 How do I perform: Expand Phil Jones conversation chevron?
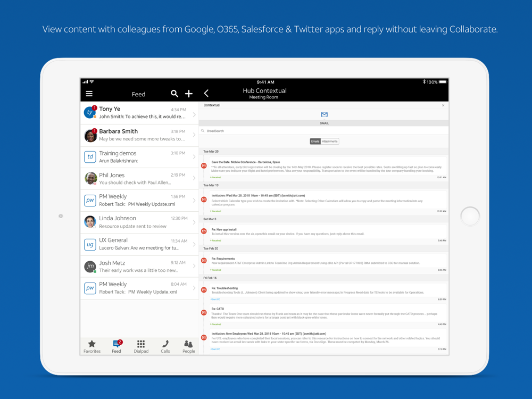pos(194,178)
